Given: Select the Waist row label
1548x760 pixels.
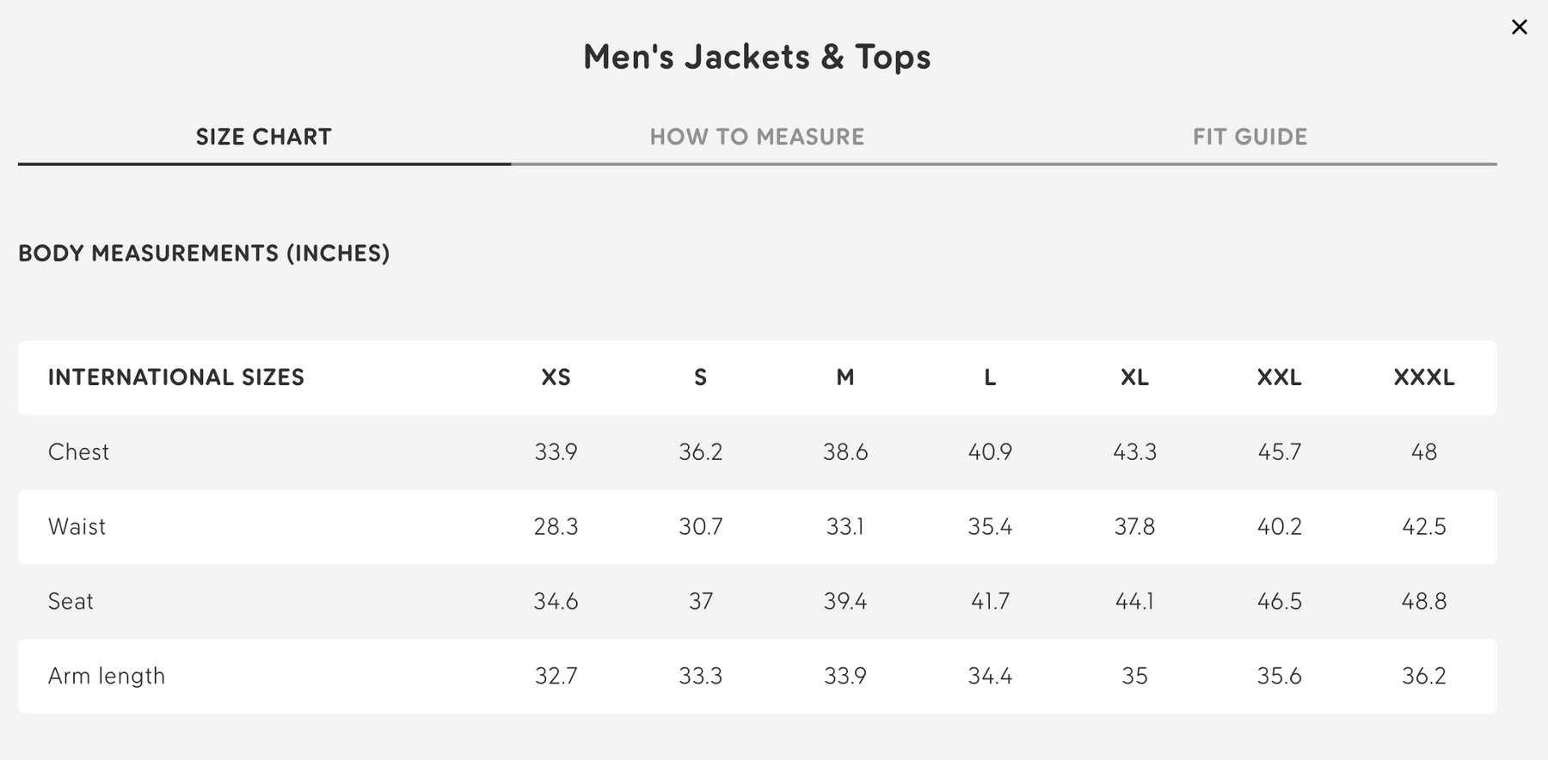Looking at the screenshot, I should pyautogui.click(x=77, y=527).
